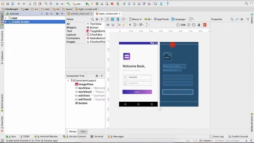Switch to Design plus Blueprint mode icon
The height and width of the screenshot is (143, 254).
(117, 19)
